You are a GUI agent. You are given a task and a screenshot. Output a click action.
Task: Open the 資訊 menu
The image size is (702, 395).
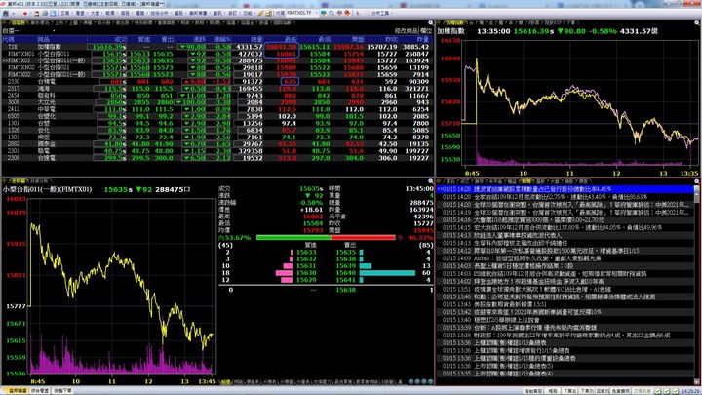217,13
